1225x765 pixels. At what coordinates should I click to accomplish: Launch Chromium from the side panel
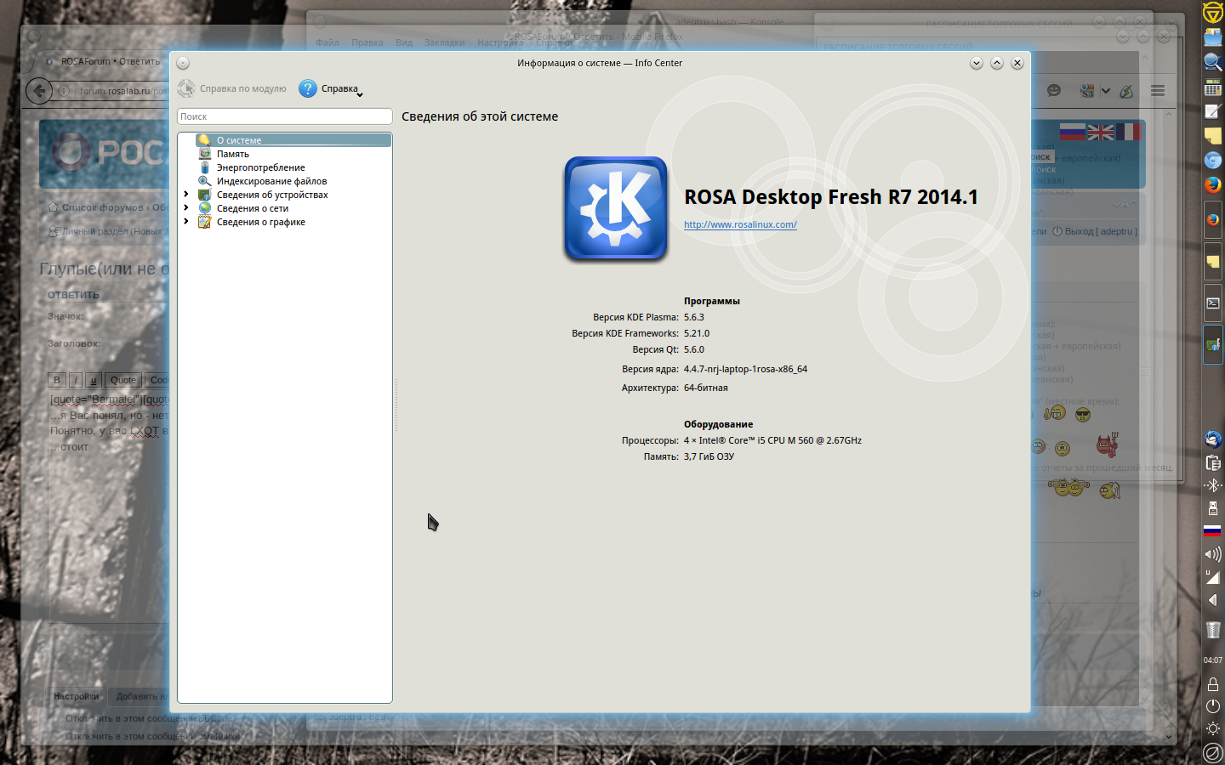coord(1213,160)
